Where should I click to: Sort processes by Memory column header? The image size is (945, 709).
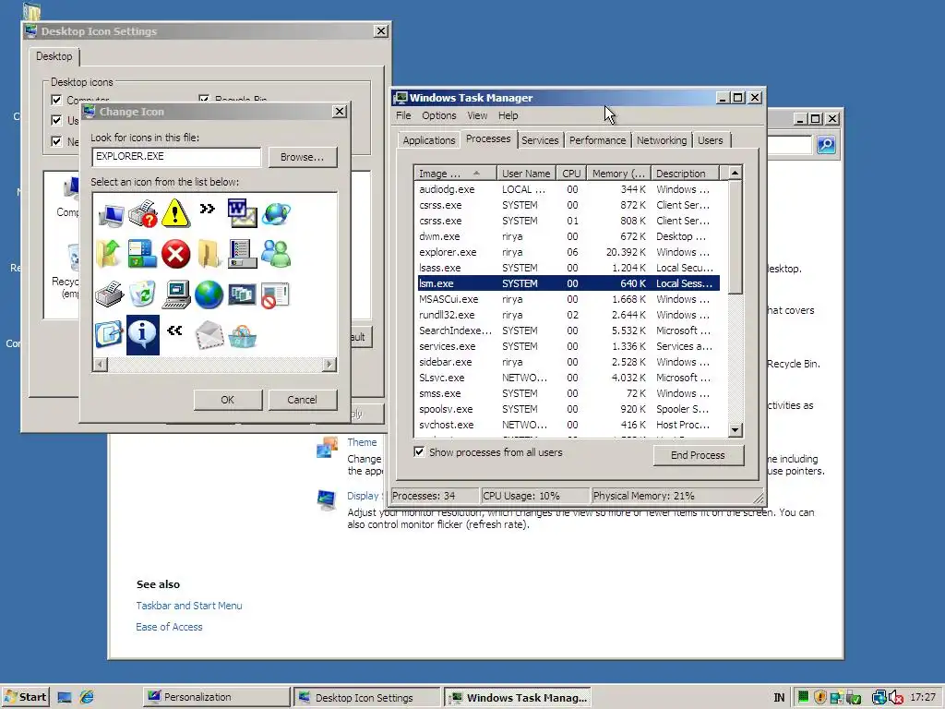tap(618, 173)
